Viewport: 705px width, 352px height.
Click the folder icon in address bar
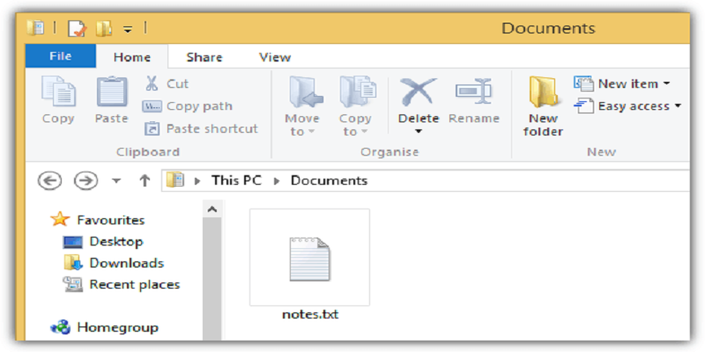(x=175, y=180)
